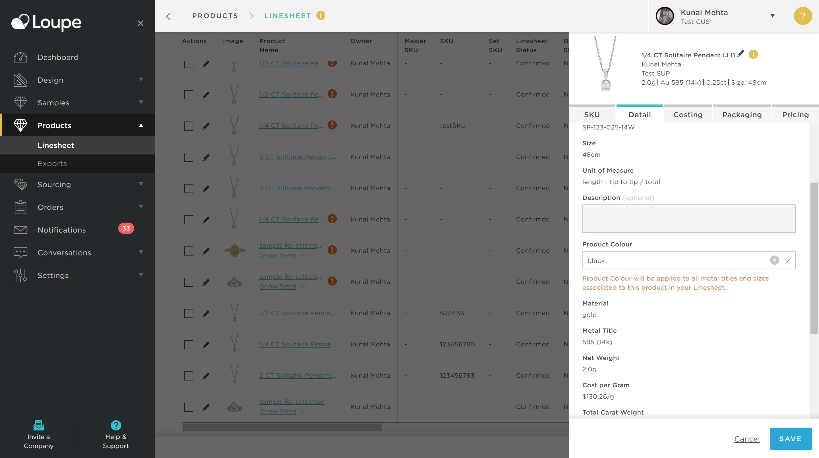Click the warning icon on the testSKU row
Screen dimensions: 819x458
[x=332, y=125]
